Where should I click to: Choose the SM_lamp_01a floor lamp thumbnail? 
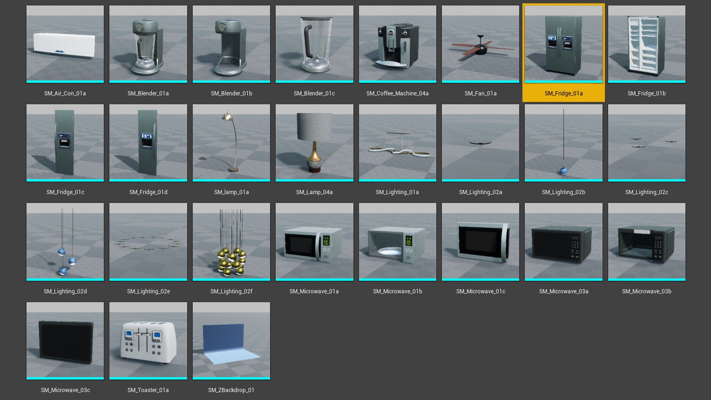point(231,143)
